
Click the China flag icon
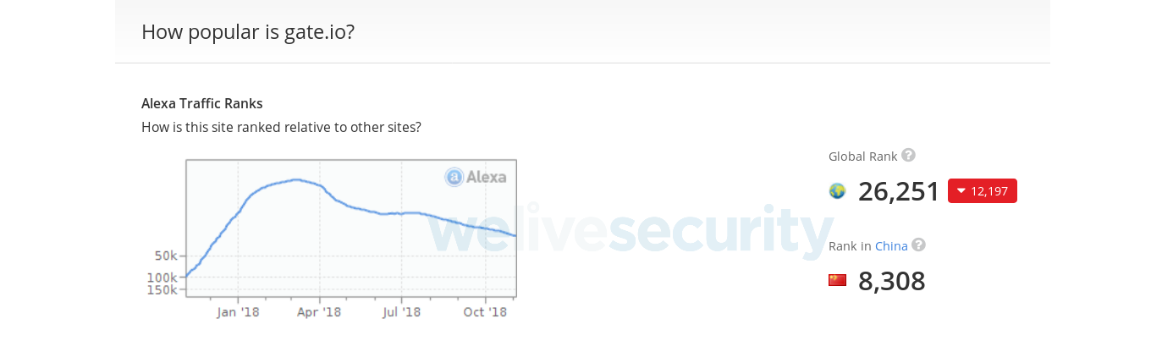tap(837, 280)
